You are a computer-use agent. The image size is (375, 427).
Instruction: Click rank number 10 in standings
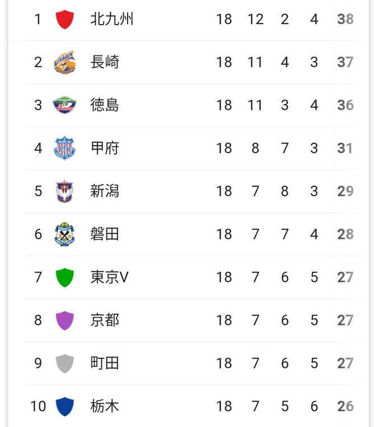[x=38, y=406]
